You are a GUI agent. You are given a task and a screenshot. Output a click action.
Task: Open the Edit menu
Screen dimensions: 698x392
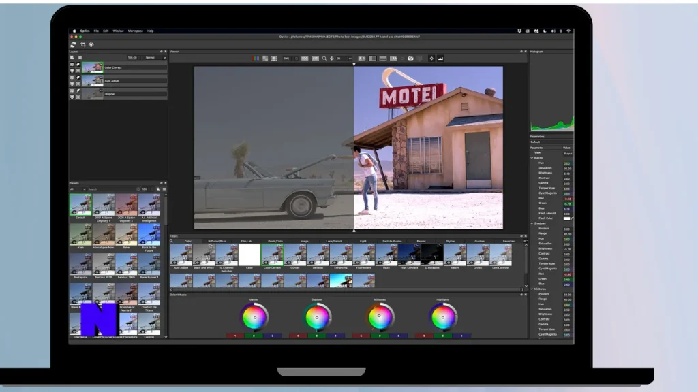106,31
